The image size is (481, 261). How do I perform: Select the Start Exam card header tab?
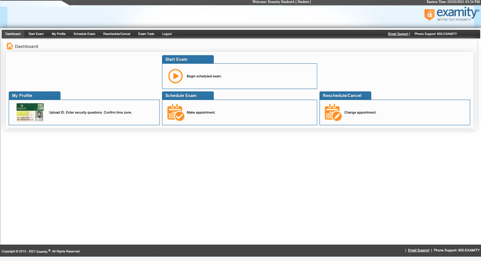click(188, 59)
